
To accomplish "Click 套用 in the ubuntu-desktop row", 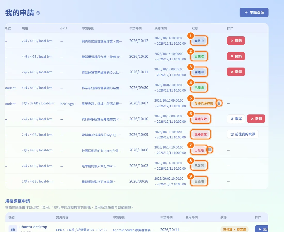I will pos(262,229).
